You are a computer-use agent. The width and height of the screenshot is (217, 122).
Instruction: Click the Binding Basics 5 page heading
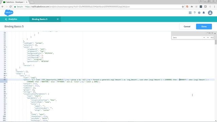(x=14, y=26)
